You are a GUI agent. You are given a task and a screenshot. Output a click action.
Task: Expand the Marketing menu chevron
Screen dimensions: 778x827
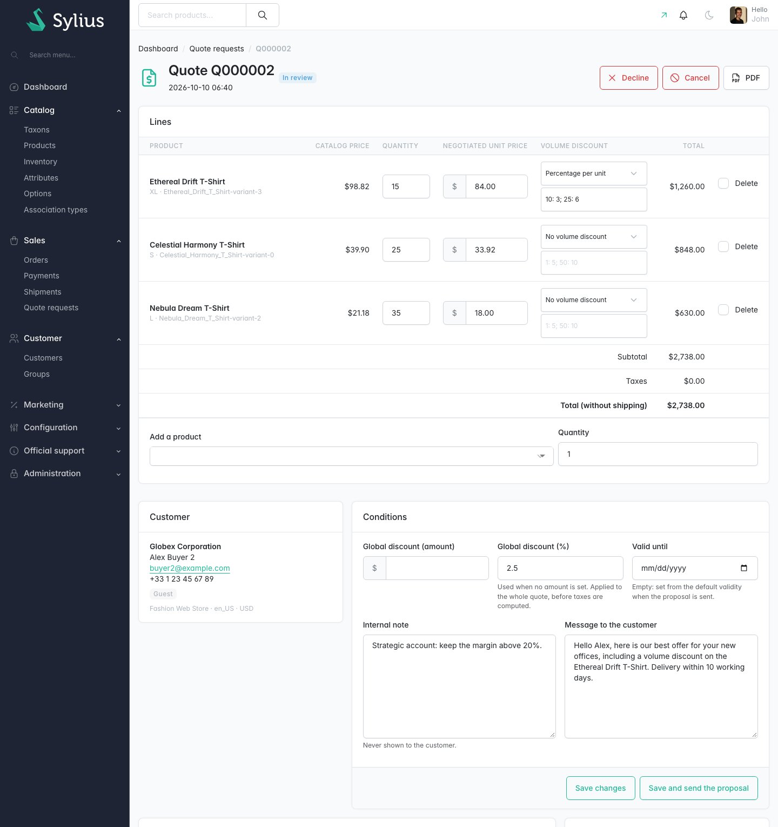pos(119,405)
